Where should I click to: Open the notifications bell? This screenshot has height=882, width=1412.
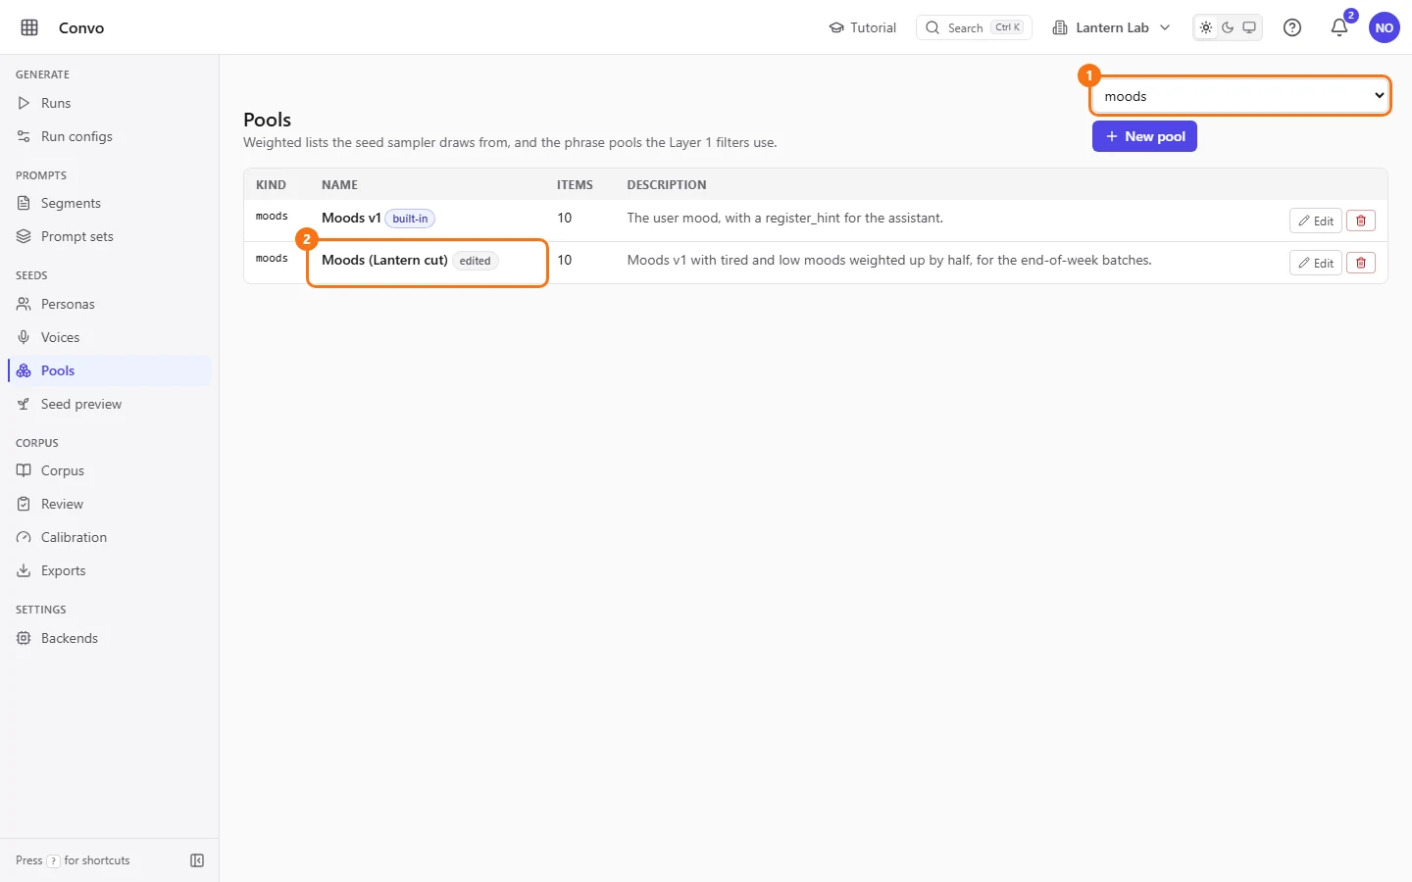coord(1339,27)
